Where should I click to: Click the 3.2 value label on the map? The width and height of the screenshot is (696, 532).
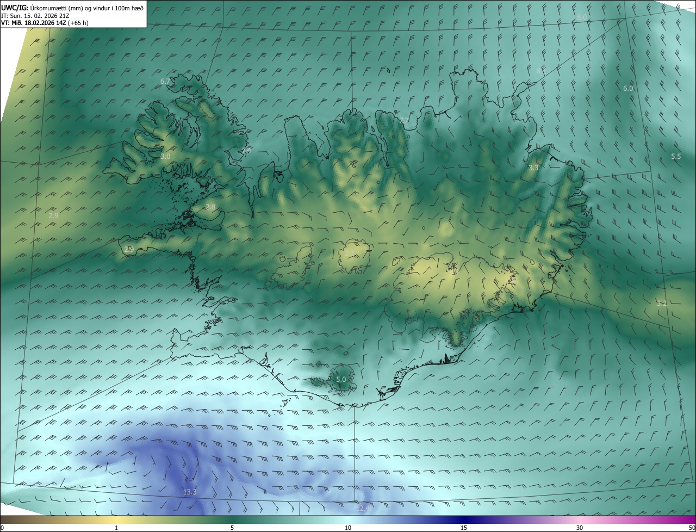coord(662,304)
